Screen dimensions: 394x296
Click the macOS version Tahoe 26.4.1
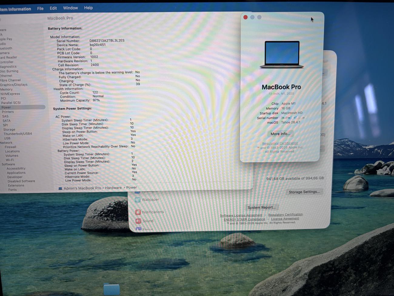290,122
